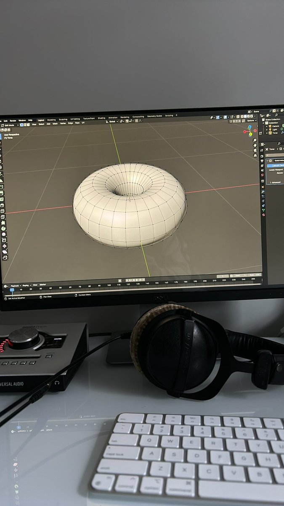Open the Physics properties tab icon
Screen dimensions: 284x506
point(263,201)
